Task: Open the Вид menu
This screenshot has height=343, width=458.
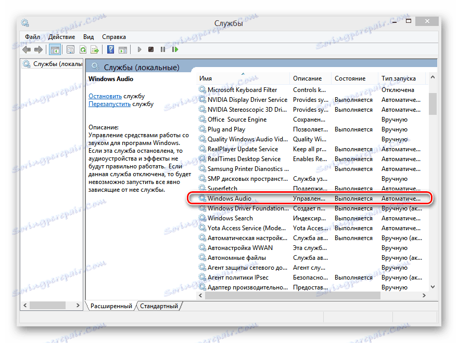Action: click(88, 37)
